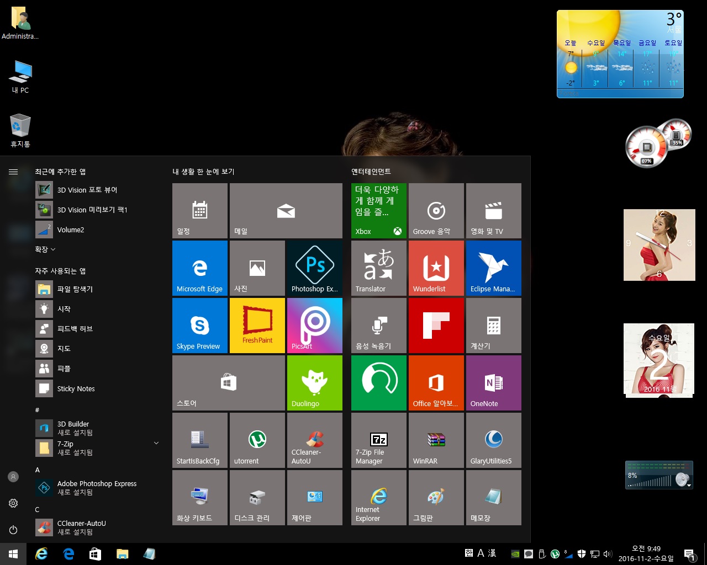Open the Microsoft Edge tile

[x=200, y=268]
